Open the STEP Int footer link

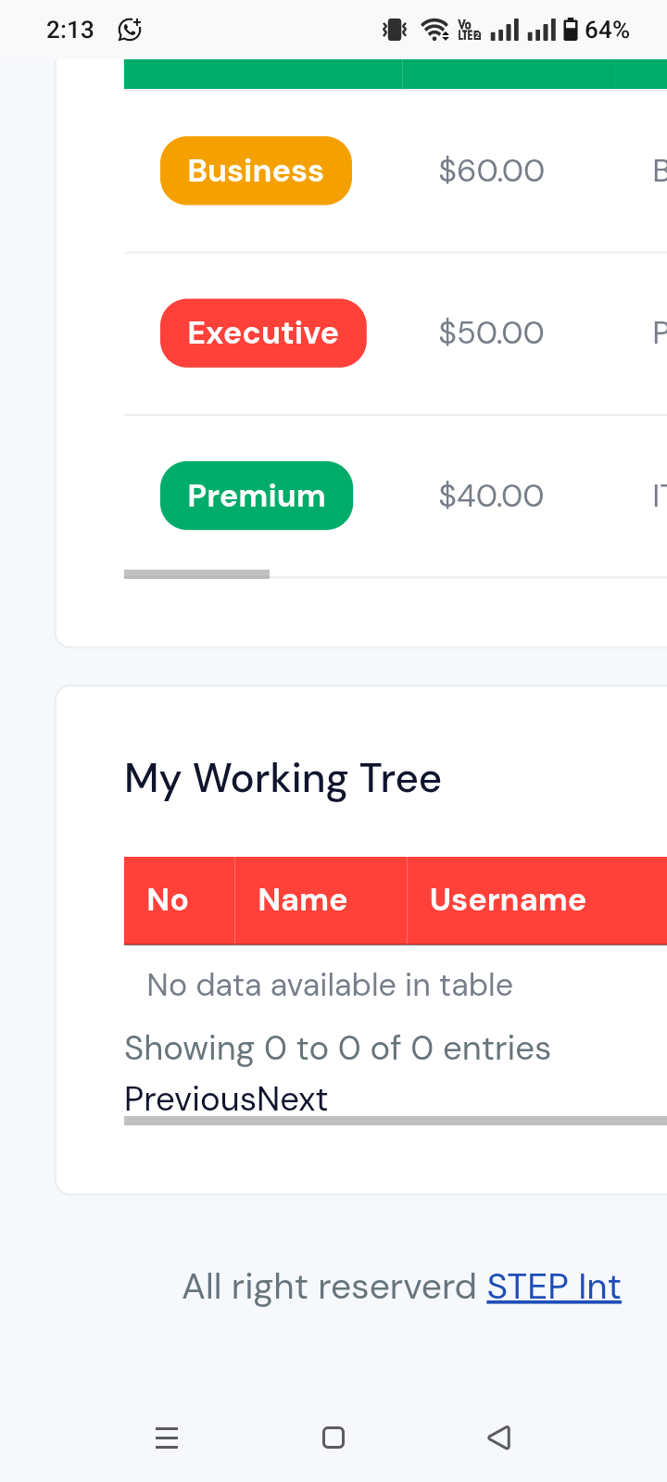coord(554,1287)
